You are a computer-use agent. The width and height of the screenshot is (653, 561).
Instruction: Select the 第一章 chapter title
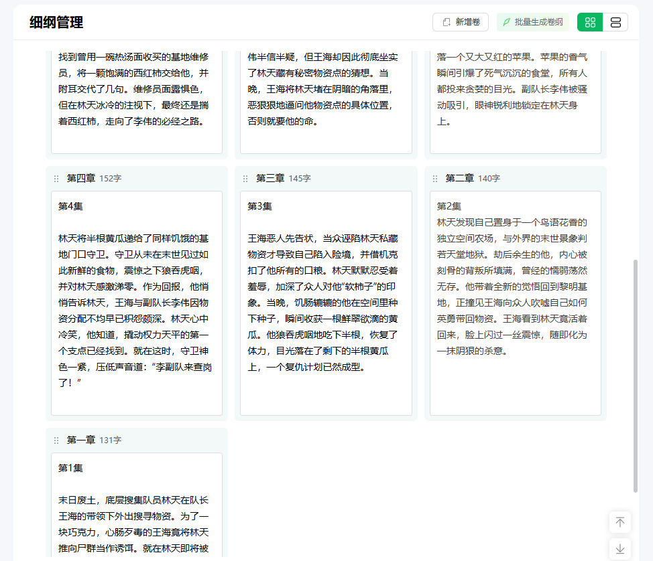tap(81, 440)
